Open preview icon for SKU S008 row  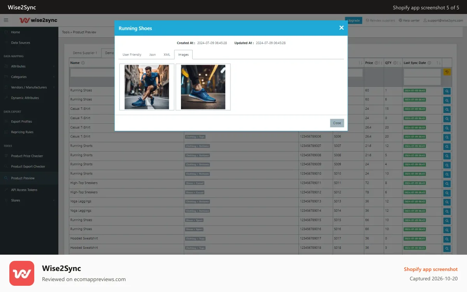[x=447, y=156]
